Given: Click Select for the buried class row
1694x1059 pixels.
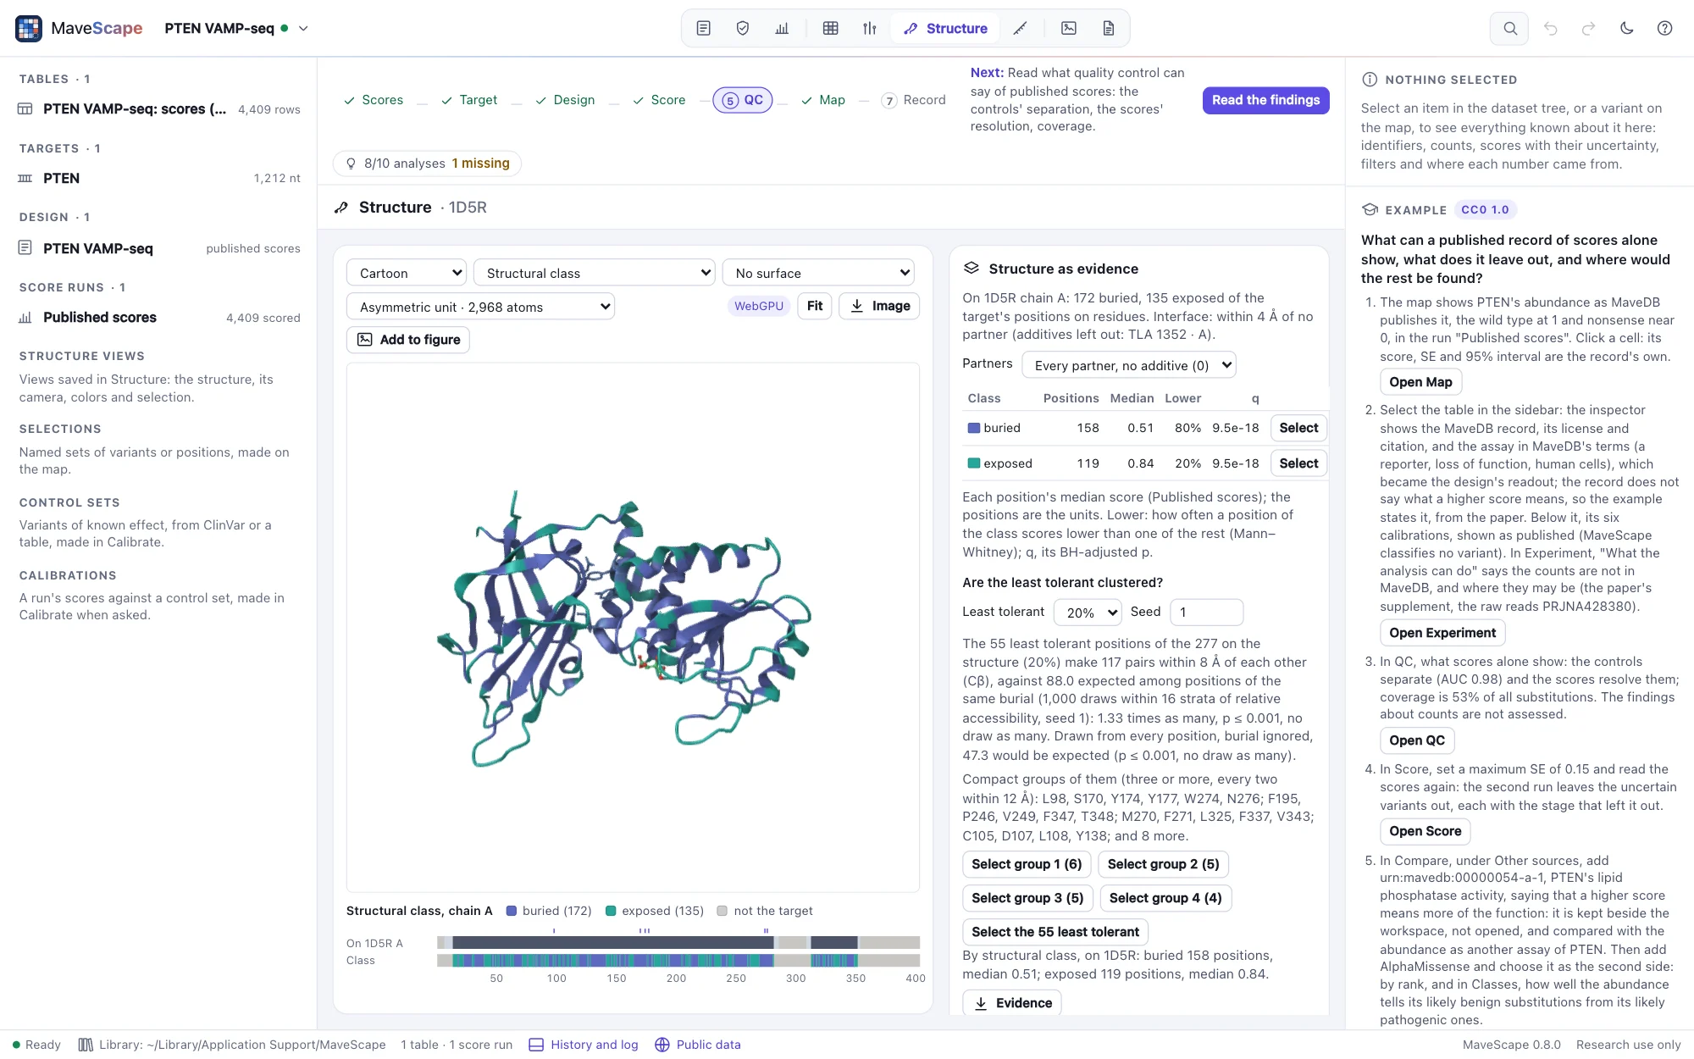Looking at the screenshot, I should point(1298,428).
